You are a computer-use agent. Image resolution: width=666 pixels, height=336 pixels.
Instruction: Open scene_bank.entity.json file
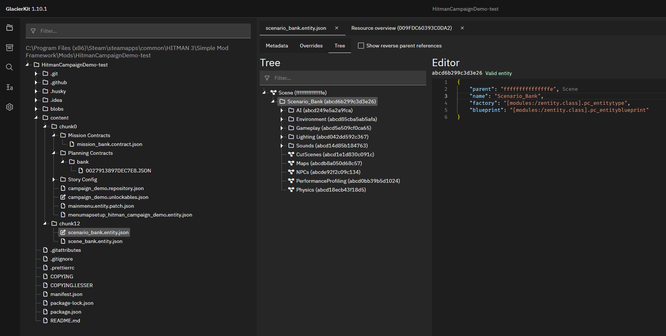[95, 241]
